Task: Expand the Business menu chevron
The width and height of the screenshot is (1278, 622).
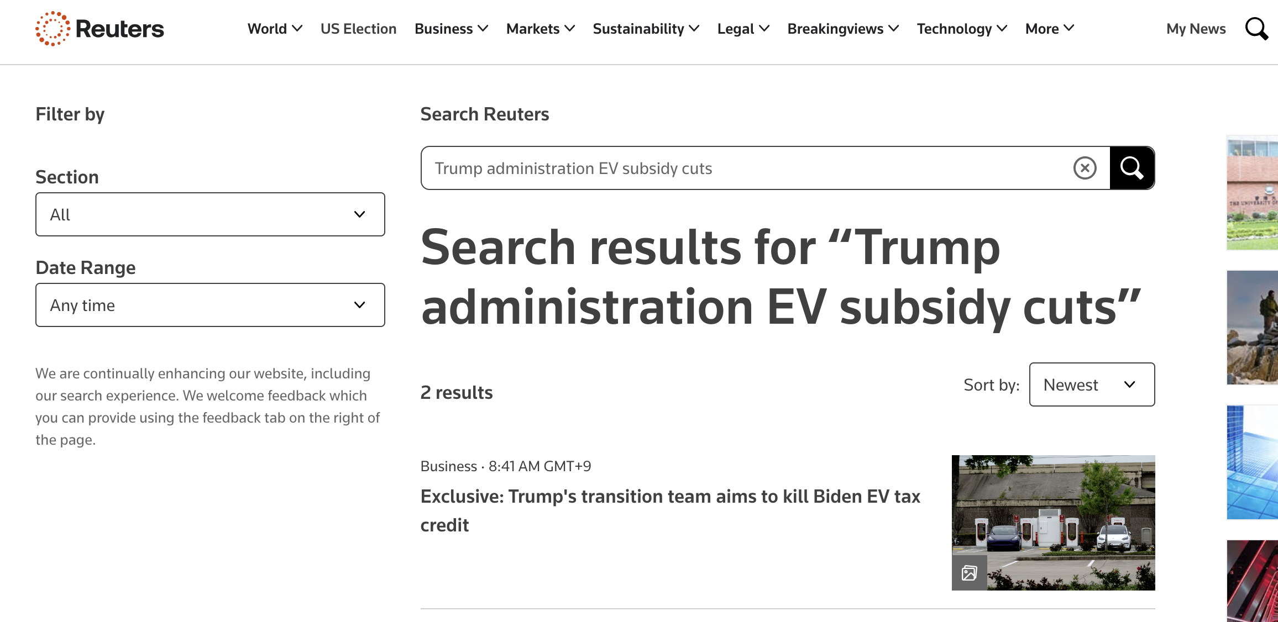Action: click(484, 29)
